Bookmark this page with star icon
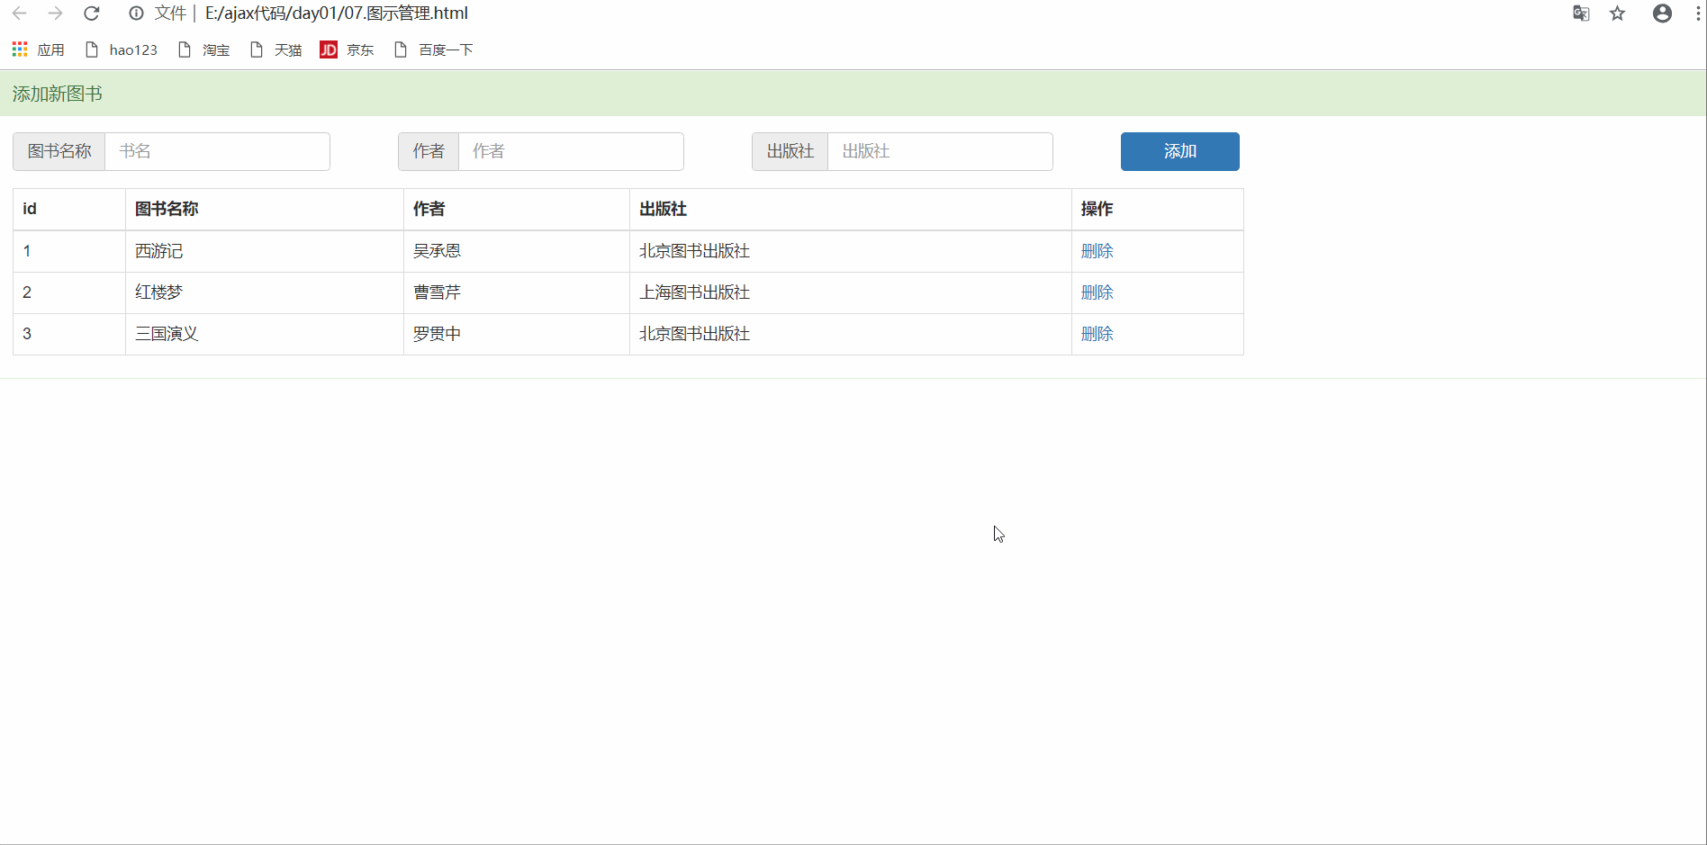The image size is (1707, 845). click(x=1618, y=13)
